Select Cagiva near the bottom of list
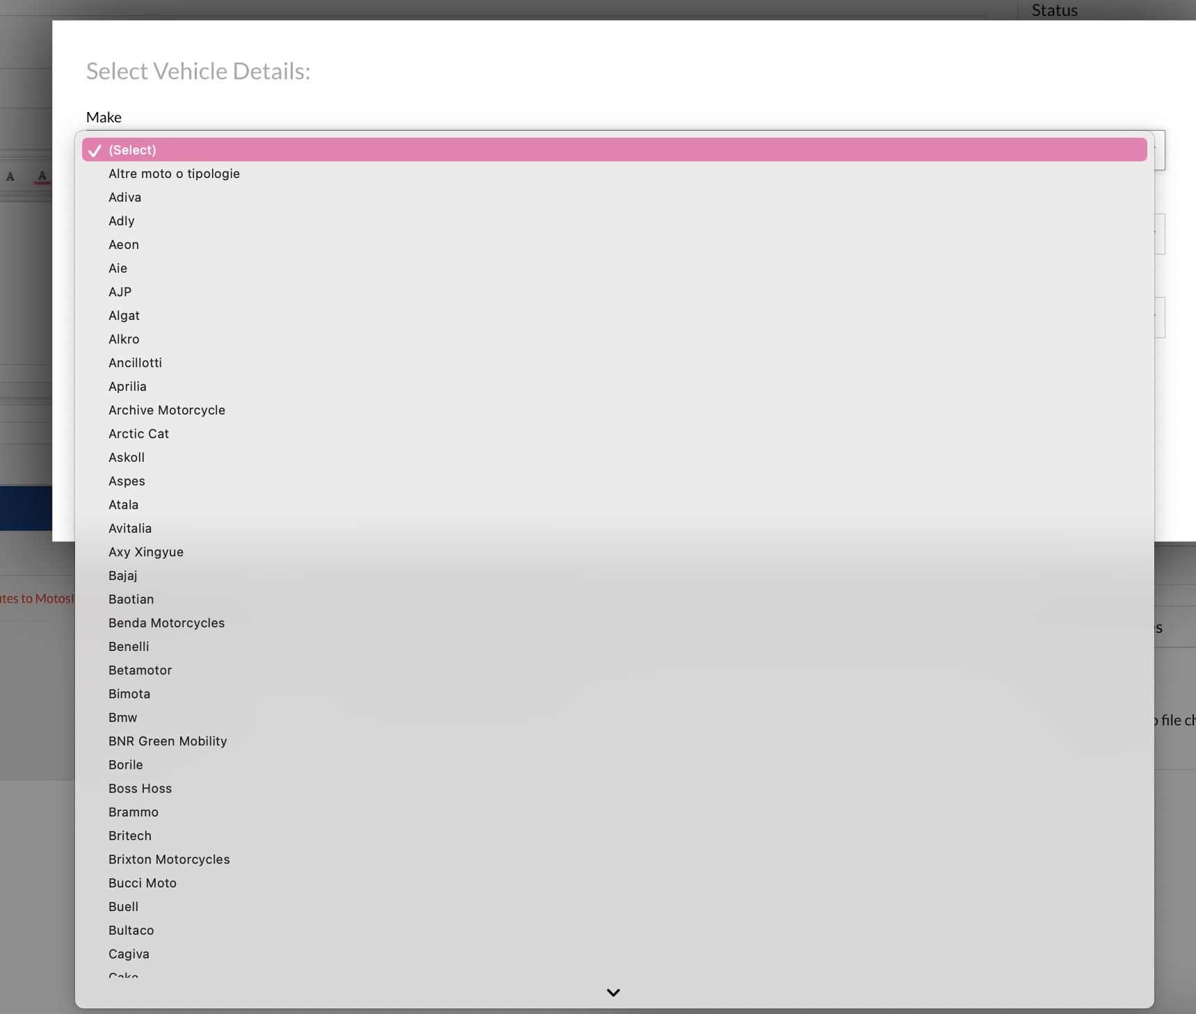 (129, 953)
